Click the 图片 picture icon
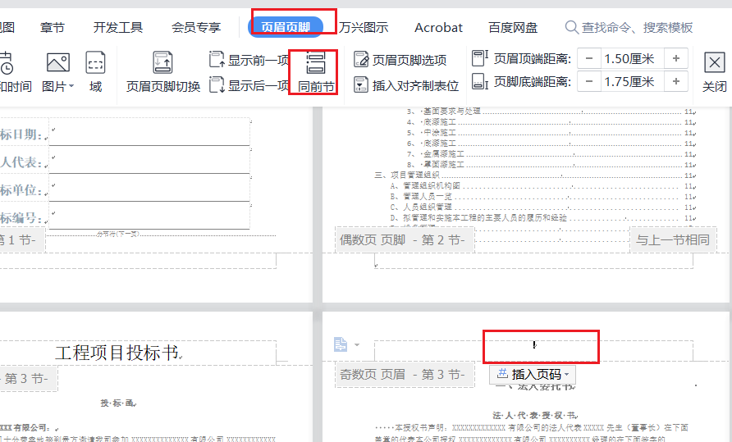 [x=57, y=62]
